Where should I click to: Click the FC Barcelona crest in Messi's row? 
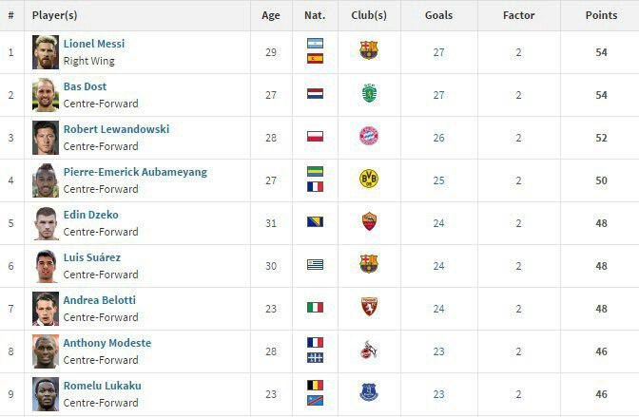[369, 50]
